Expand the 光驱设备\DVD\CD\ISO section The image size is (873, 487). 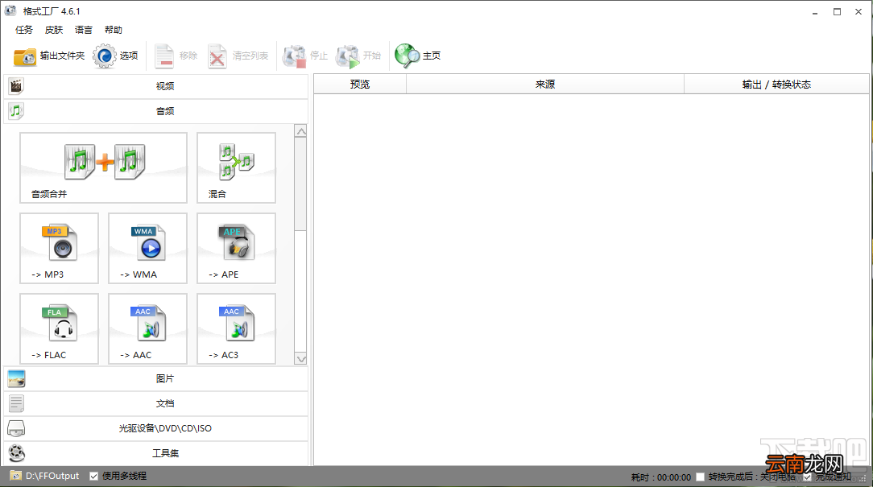coord(156,428)
